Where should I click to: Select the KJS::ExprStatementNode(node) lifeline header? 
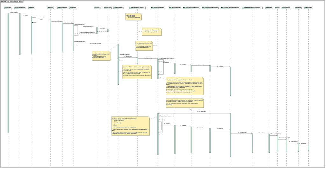click(210, 8)
